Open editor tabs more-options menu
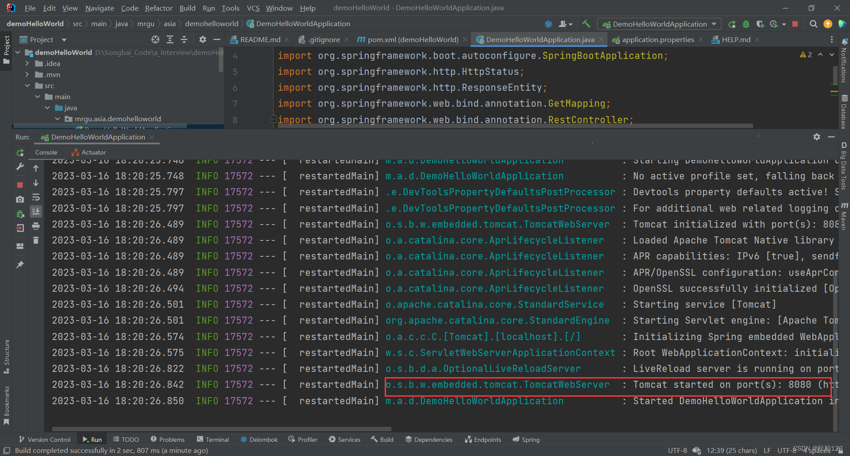The image size is (850, 456). [x=832, y=39]
